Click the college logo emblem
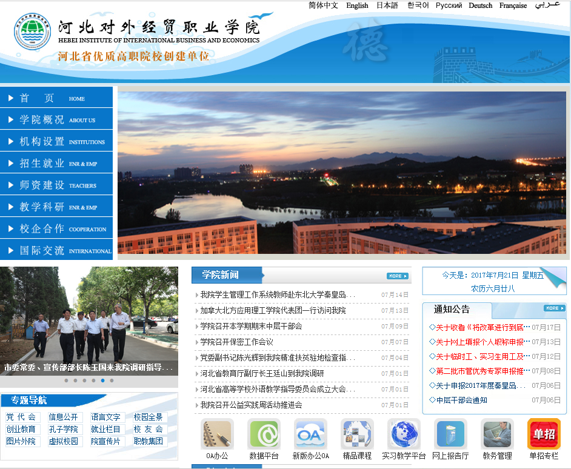Viewport: 571px width, 469px height. pos(32,31)
